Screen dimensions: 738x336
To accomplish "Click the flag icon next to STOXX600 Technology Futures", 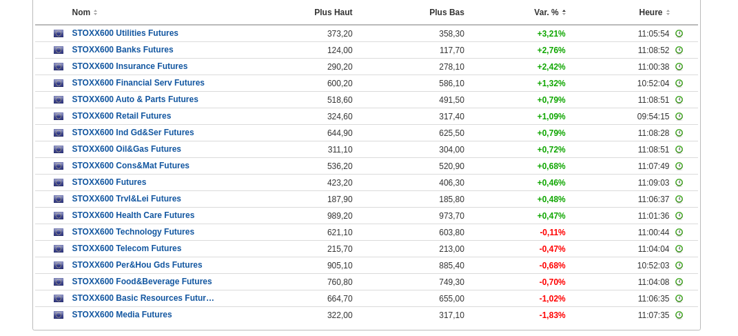I will pos(59,233).
